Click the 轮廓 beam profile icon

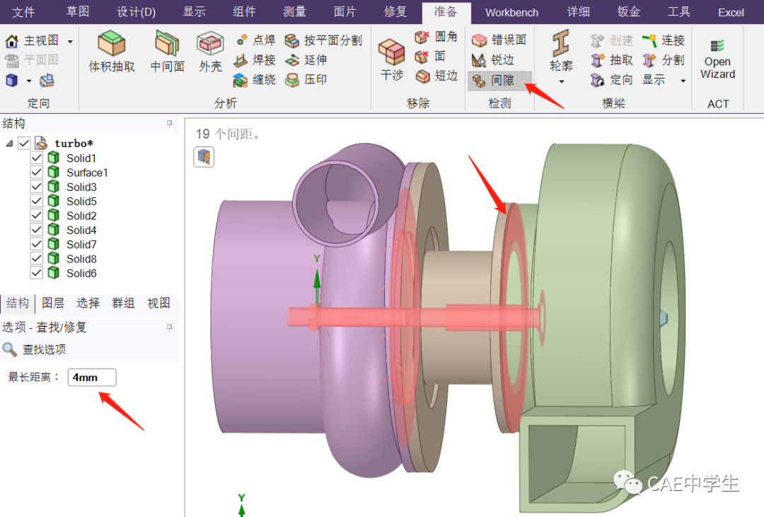[x=561, y=44]
